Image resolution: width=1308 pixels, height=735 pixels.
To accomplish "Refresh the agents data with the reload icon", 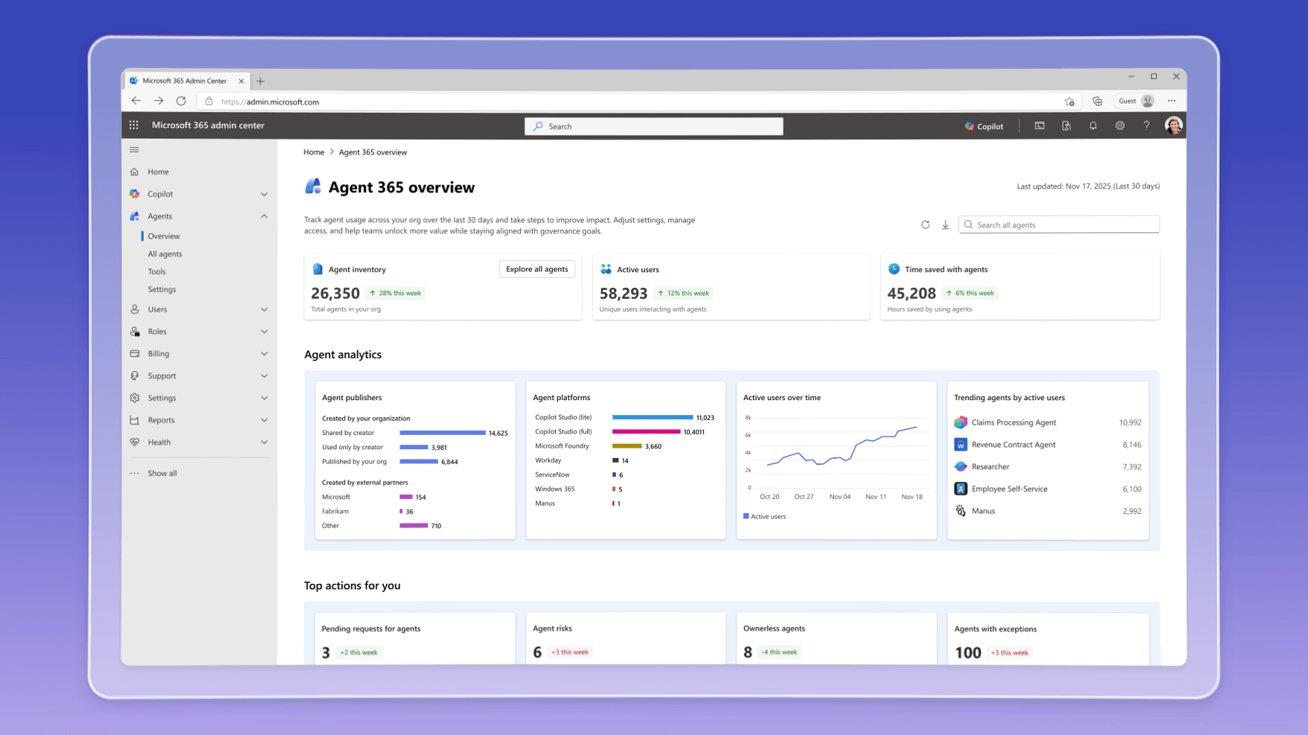I will pos(925,225).
